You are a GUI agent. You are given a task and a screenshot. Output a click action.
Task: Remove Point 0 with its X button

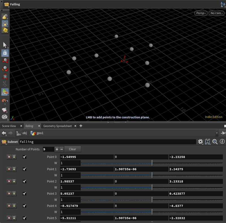(x=9, y=157)
